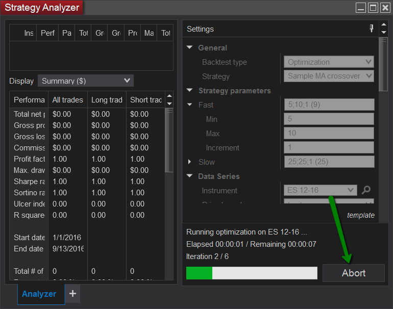Click the Running optimization status text

(x=247, y=232)
